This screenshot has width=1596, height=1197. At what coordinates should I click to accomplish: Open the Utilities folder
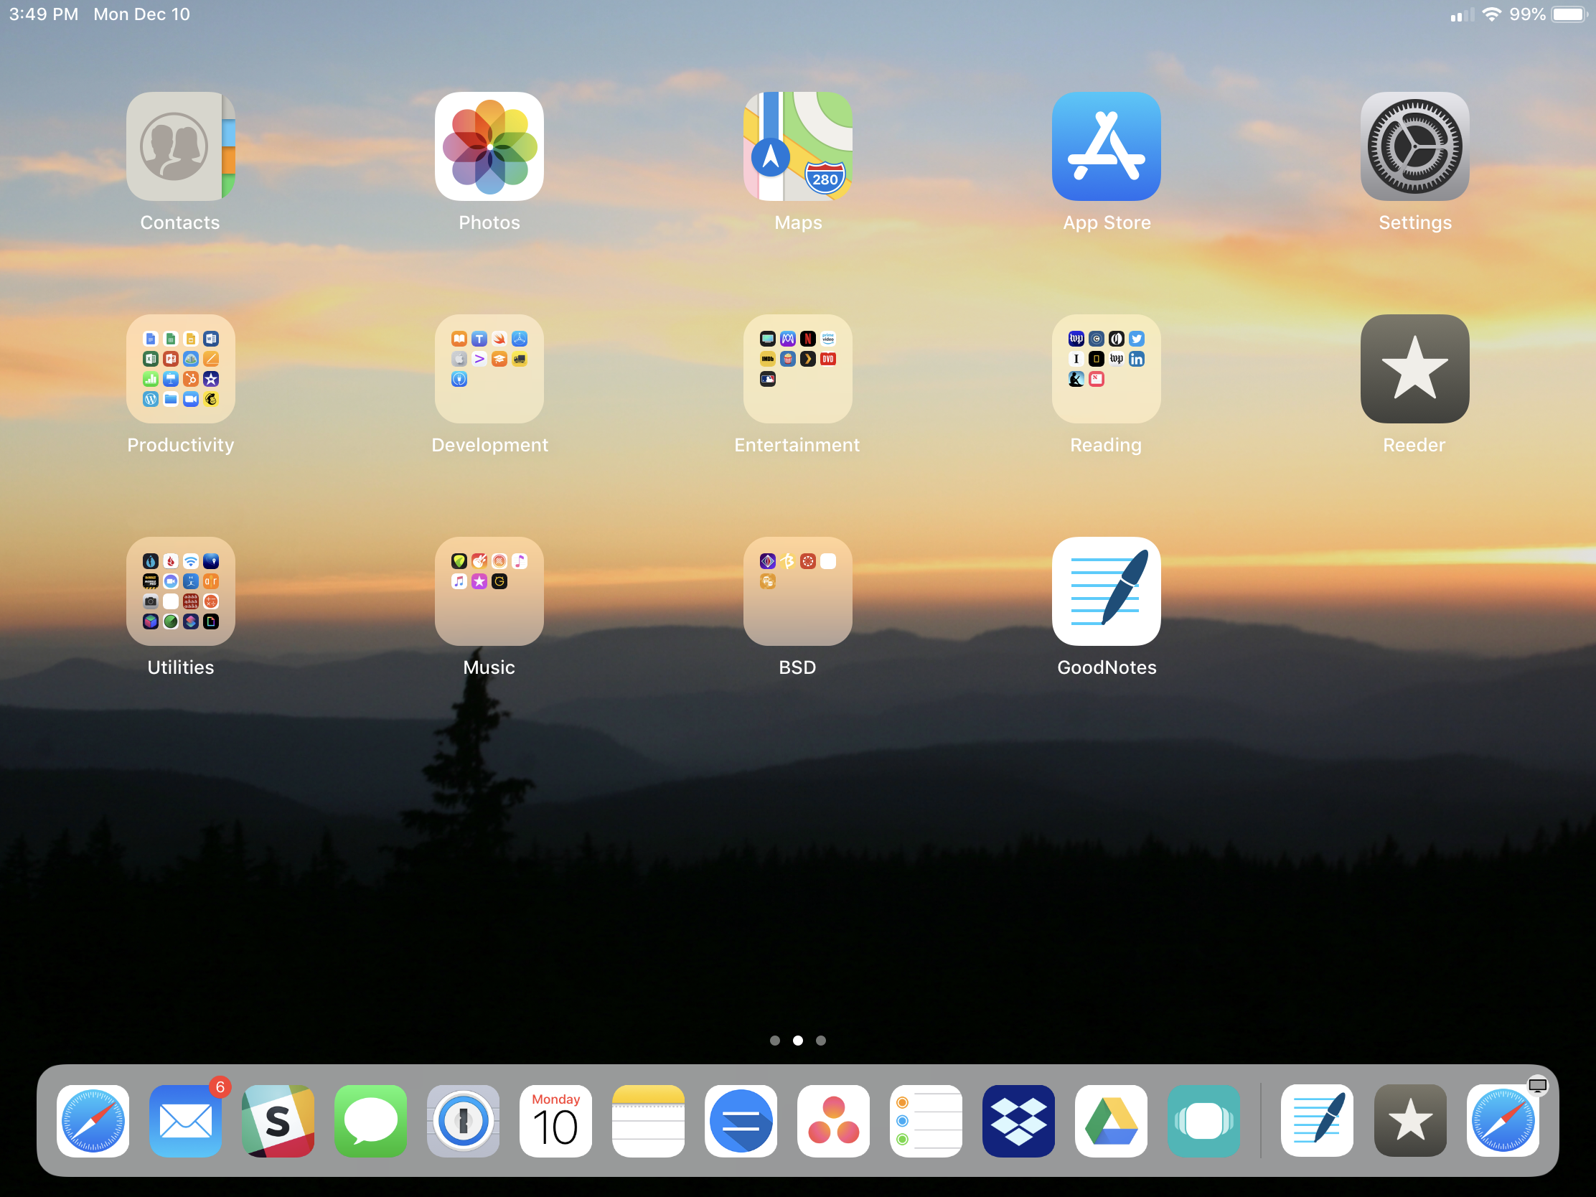[x=180, y=591]
